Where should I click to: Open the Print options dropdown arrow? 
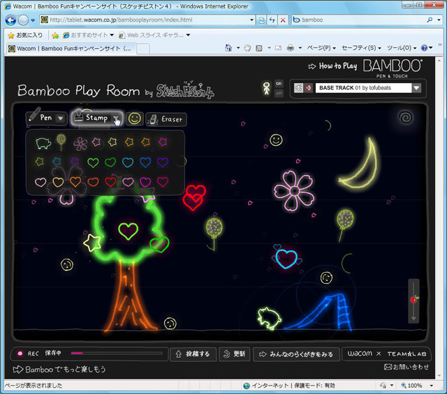(x=300, y=48)
